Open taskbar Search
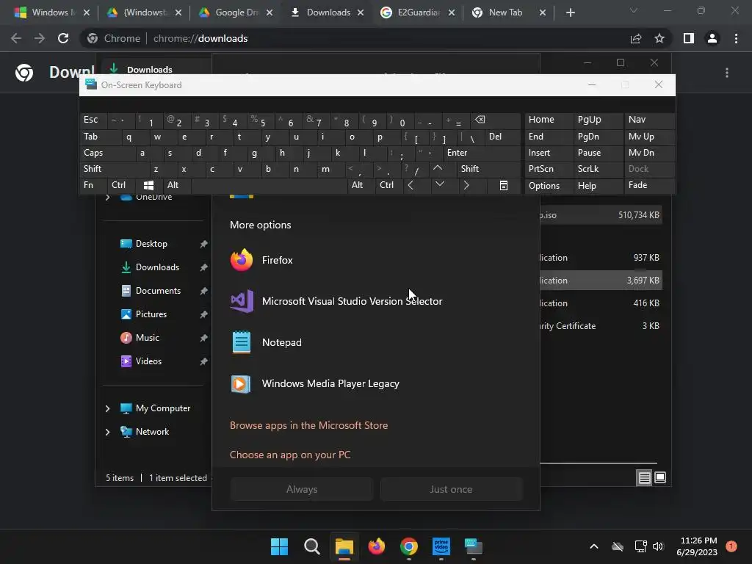This screenshot has width=752, height=564. [311, 546]
